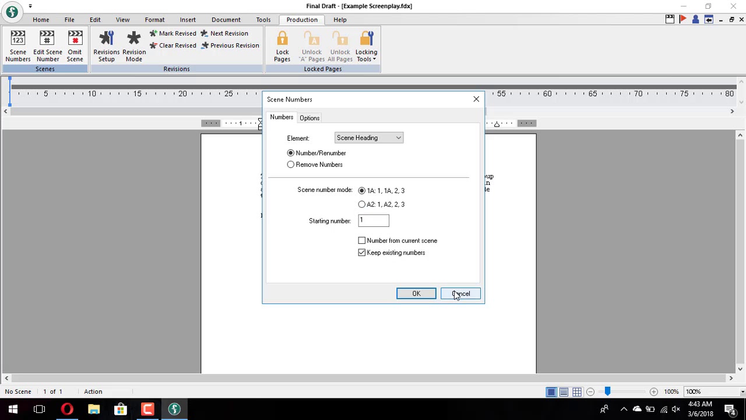The height and width of the screenshot is (420, 746).
Task: Open the Document ribbon tab
Action: (x=226, y=20)
